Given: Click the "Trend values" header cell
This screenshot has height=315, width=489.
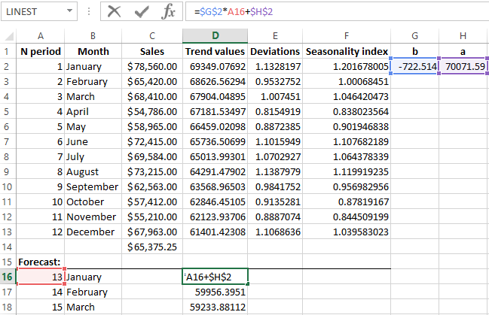Looking at the screenshot, I should [215, 51].
